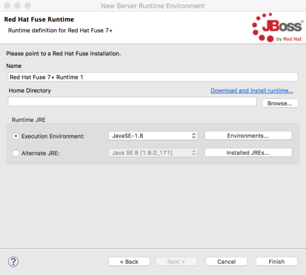This screenshot has width=306, height=275.
Task: Maximize the window using the title bar button
Action: coord(28,6)
